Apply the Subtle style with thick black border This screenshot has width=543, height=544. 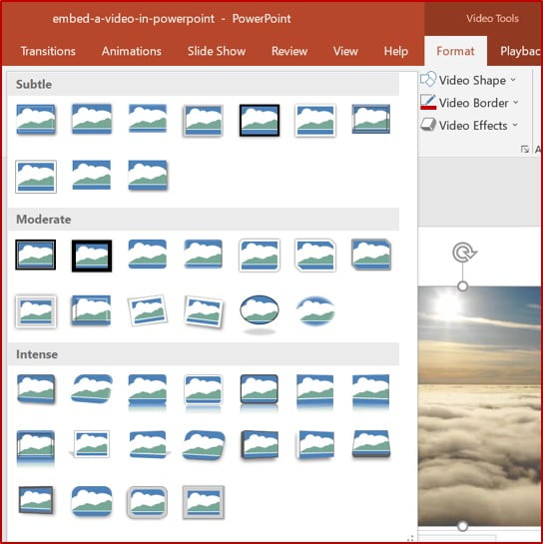(260, 120)
